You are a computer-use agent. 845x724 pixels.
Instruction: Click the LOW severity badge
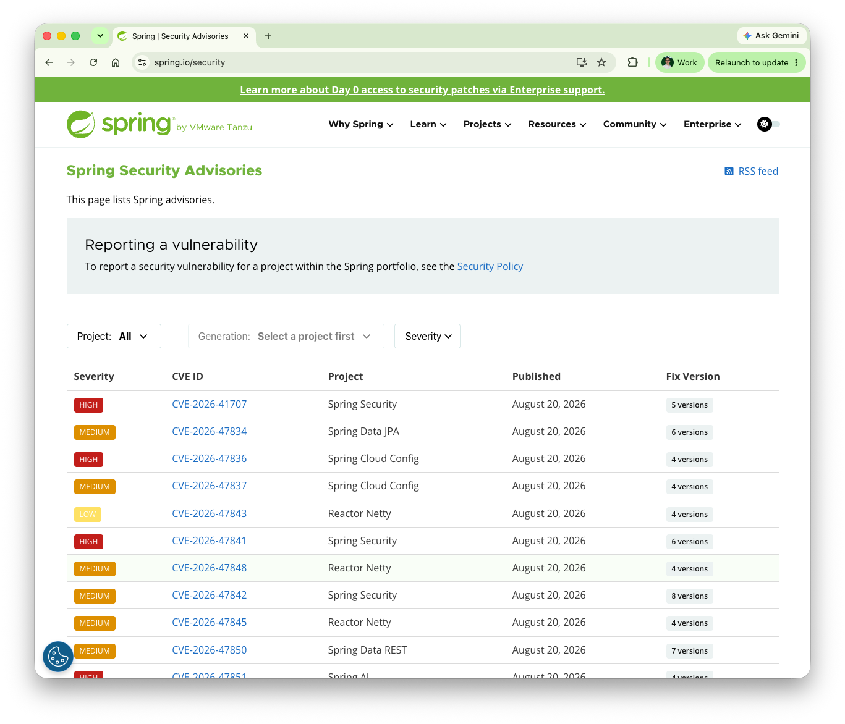[x=88, y=515]
